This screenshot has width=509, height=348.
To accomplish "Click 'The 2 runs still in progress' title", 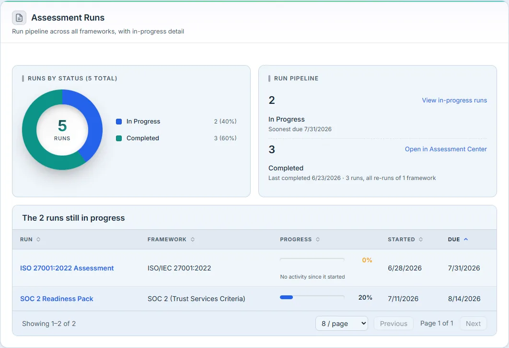I will (73, 218).
